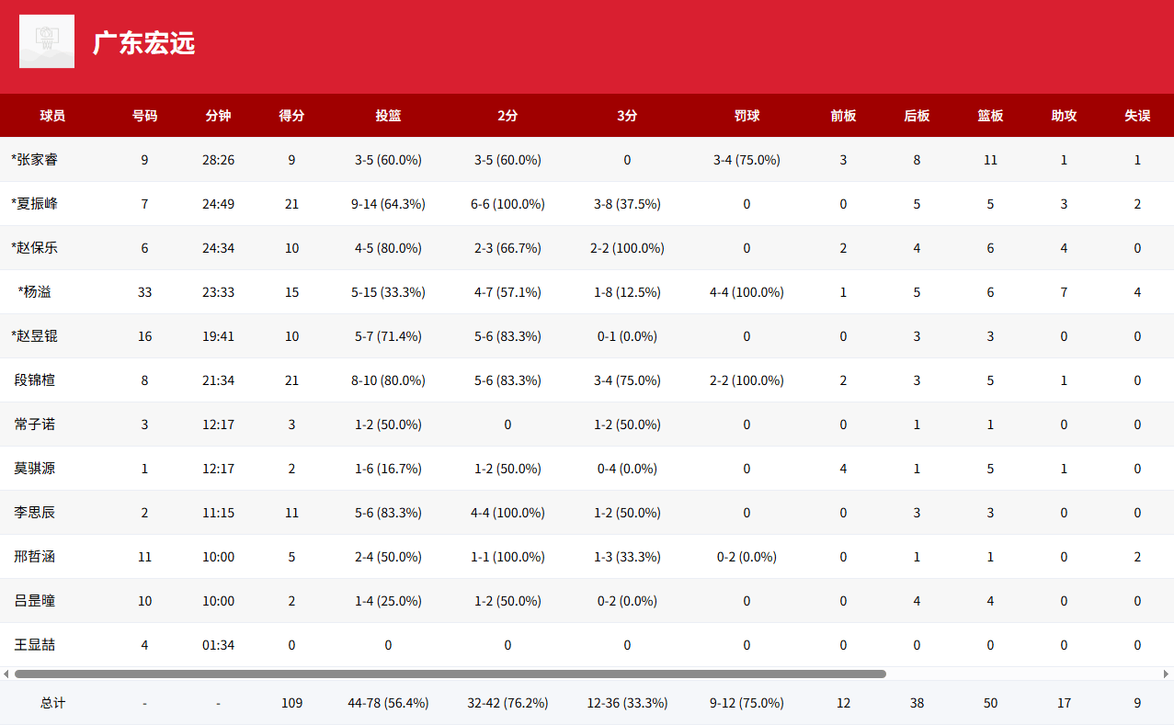
Task: Open player 段锦楦 name entry
Action: pyautogui.click(x=34, y=380)
